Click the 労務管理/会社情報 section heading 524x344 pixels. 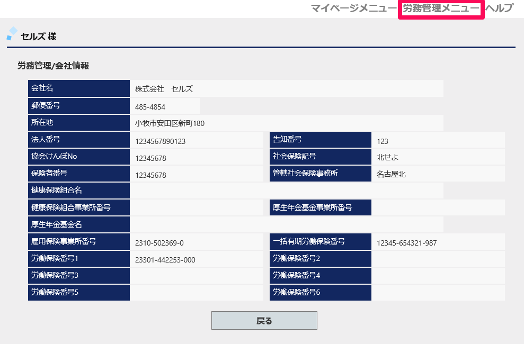pos(53,66)
